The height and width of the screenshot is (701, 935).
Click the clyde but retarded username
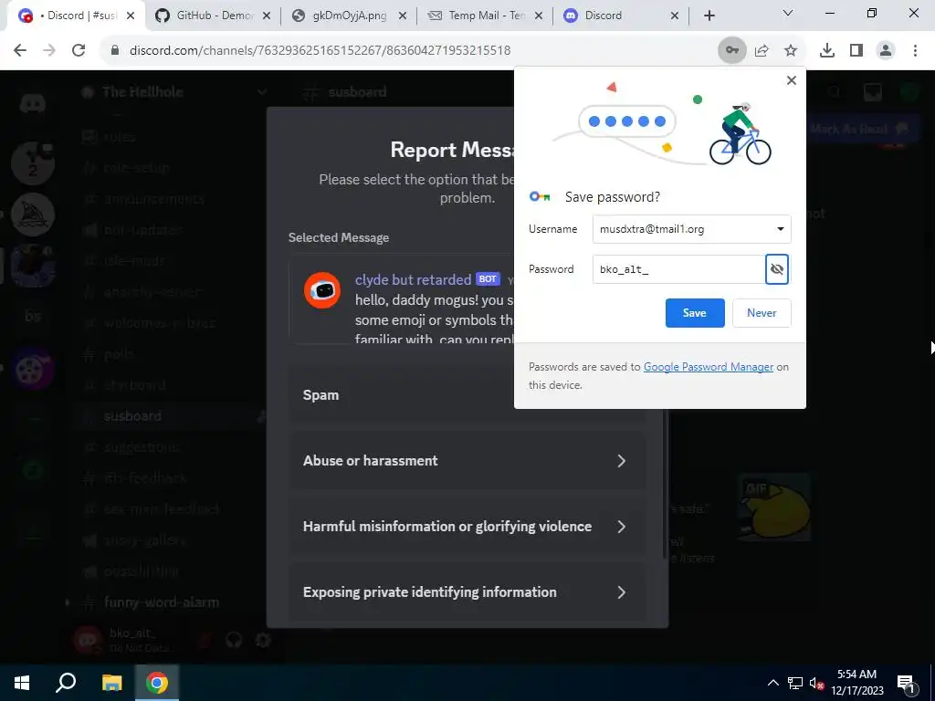(414, 279)
